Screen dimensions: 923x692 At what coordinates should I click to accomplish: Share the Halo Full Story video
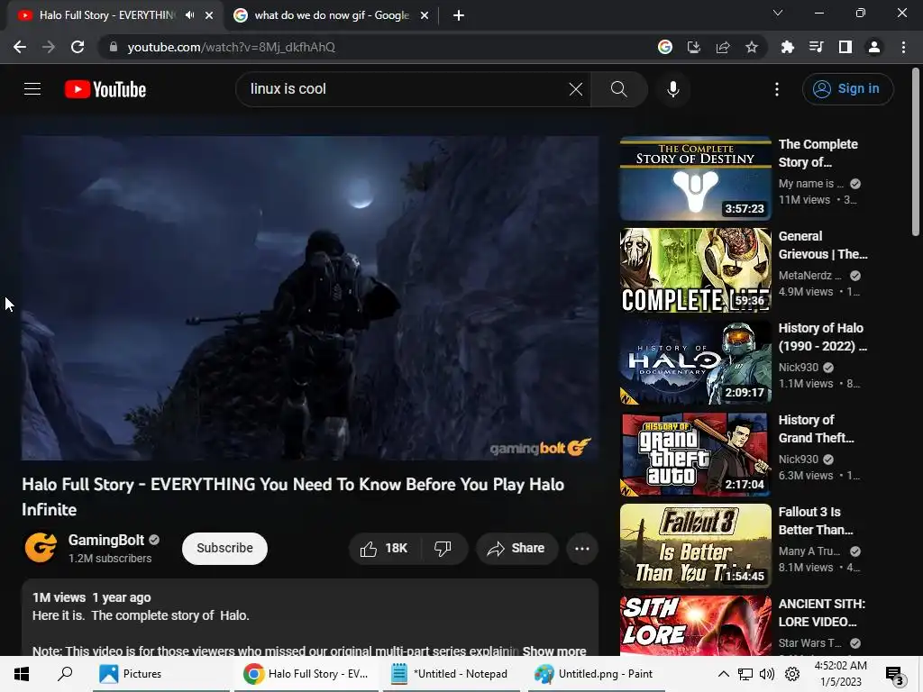516,549
